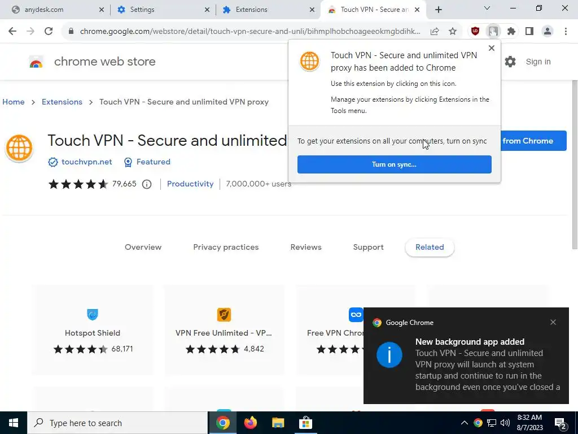Screen dimensions: 578x434
Task: Click the New background app added notification
Action: pos(466,356)
